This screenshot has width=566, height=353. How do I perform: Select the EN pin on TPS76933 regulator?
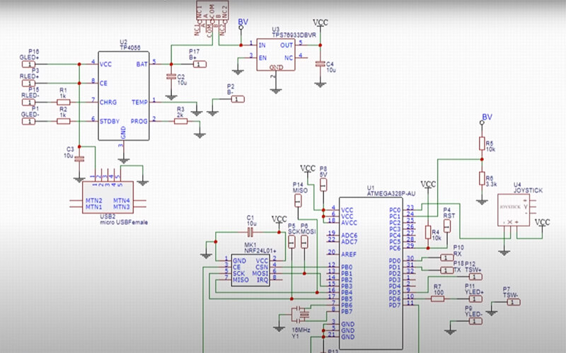click(262, 58)
